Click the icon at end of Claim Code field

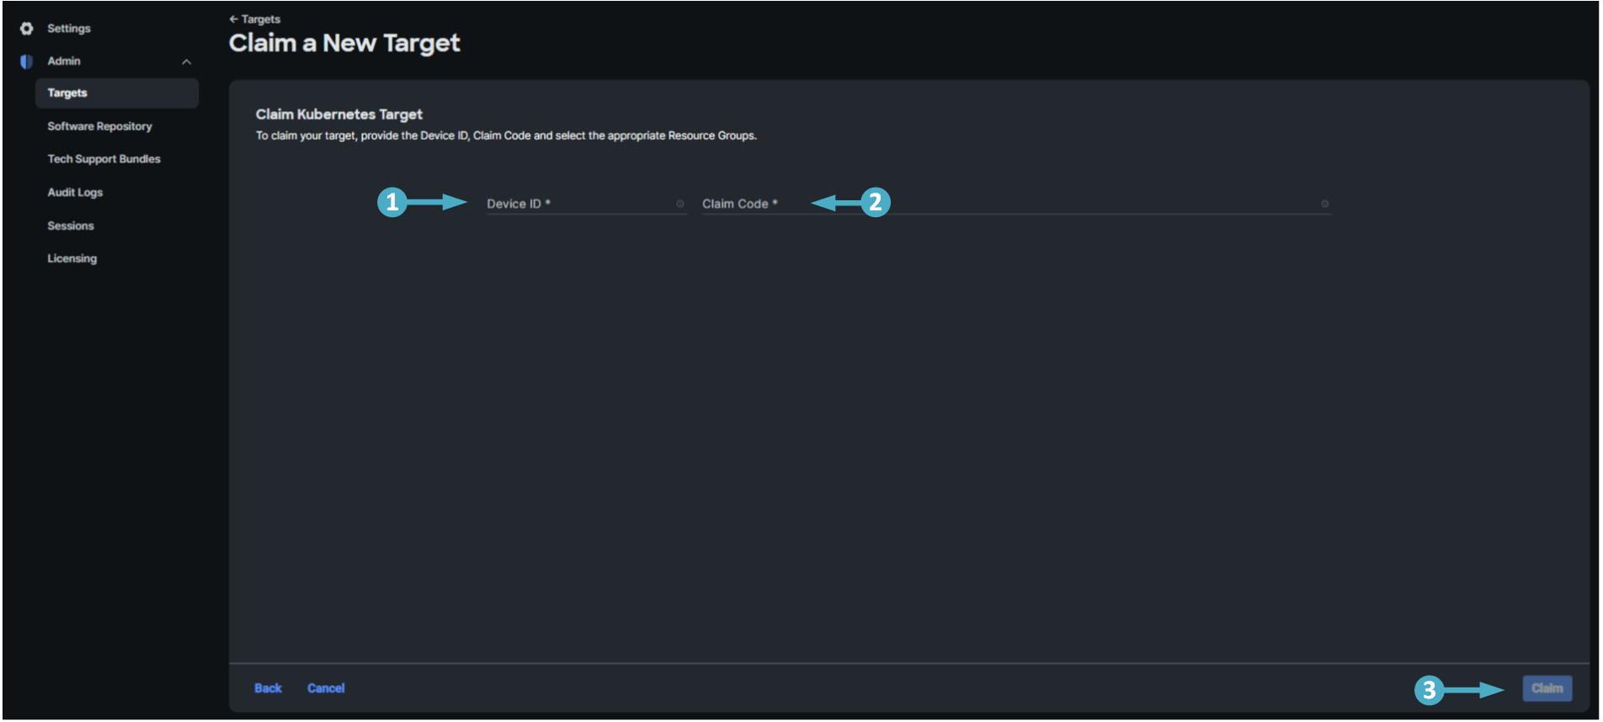(x=1324, y=204)
